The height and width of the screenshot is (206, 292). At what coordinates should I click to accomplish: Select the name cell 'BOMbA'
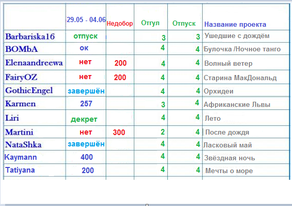point(22,49)
